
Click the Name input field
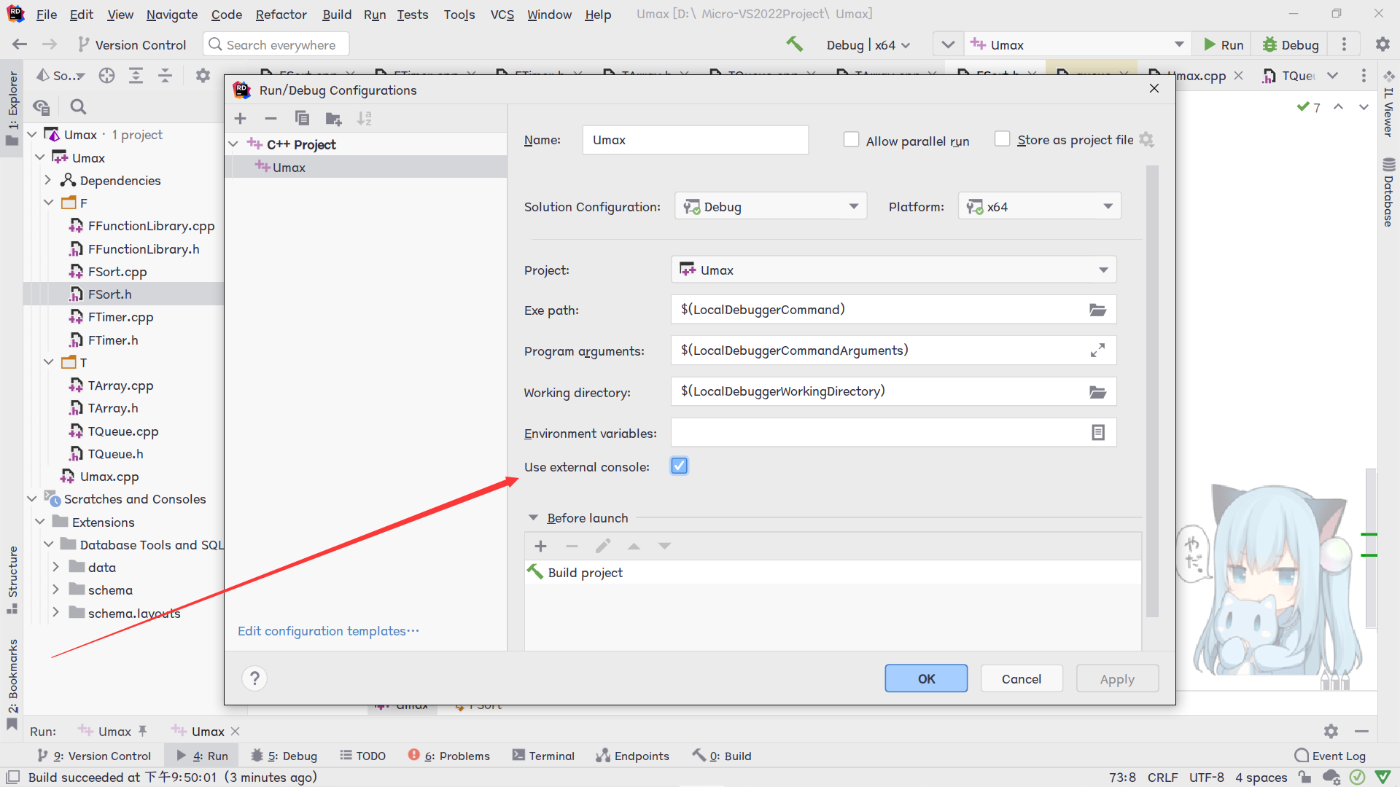click(695, 140)
